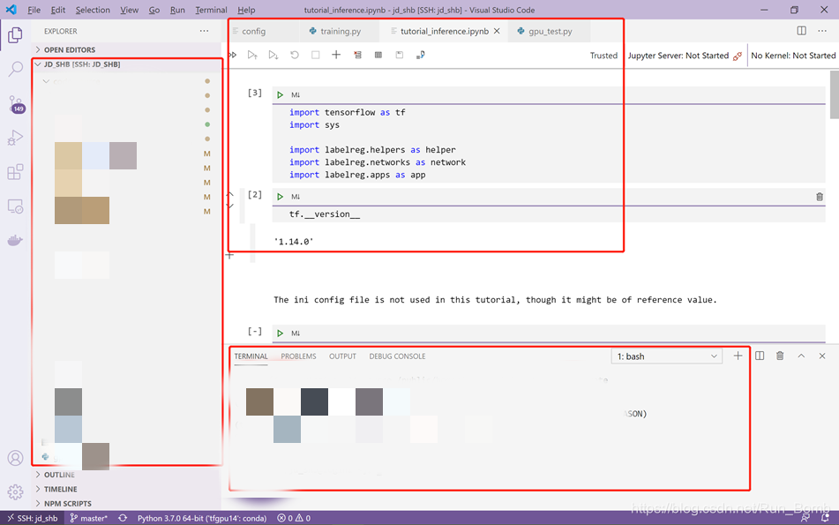839x525 pixels.
Task: Open the '1: bash' terminal dropdown
Action: (667, 356)
